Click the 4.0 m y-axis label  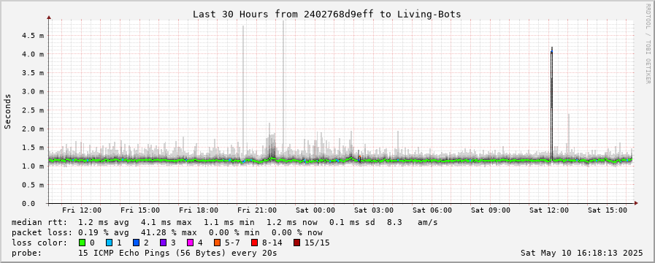click(x=33, y=54)
